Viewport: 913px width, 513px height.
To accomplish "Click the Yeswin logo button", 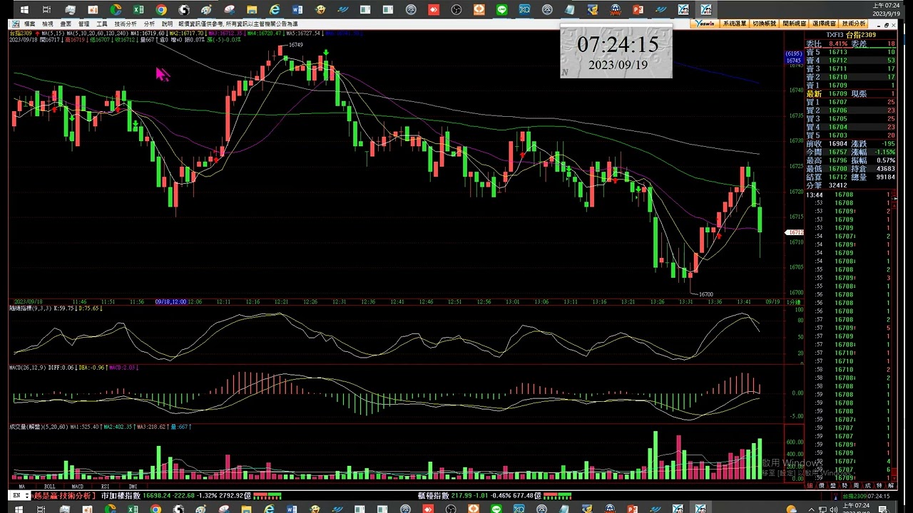I will tap(705, 24).
